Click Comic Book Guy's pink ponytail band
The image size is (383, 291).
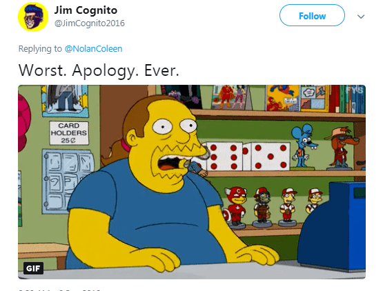point(126,145)
